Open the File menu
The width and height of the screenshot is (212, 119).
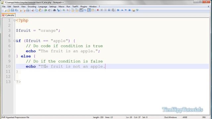[4, 7]
